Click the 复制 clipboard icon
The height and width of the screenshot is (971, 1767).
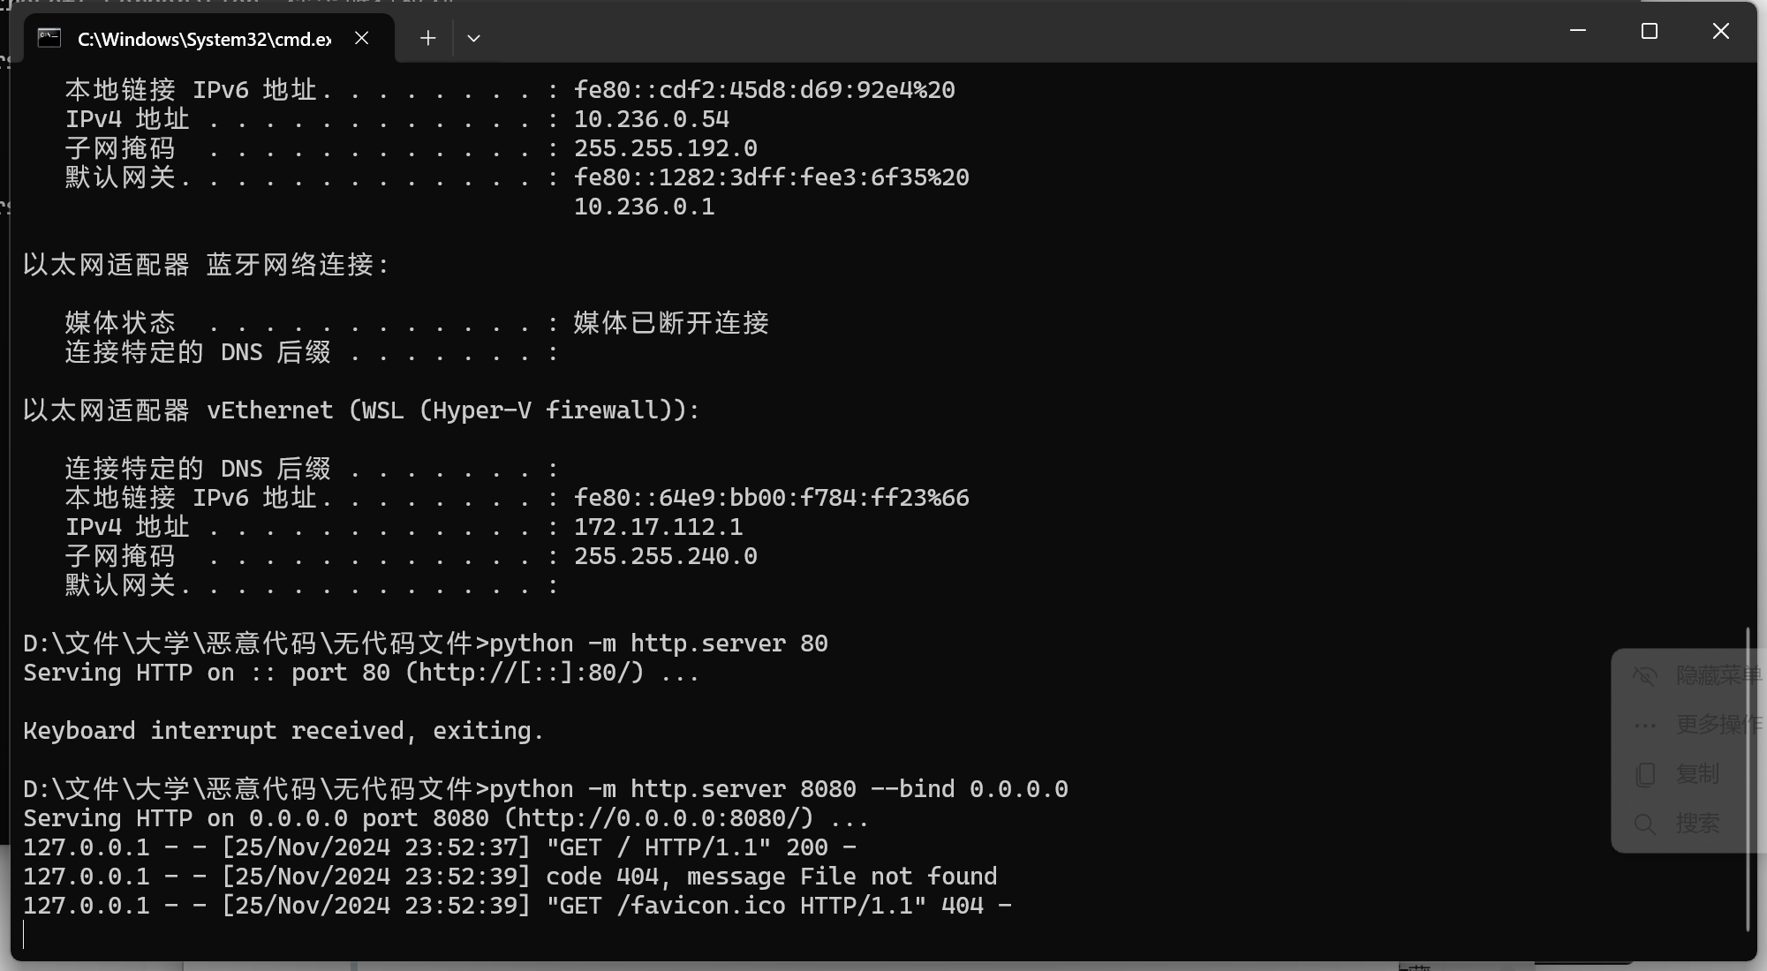(x=1645, y=774)
